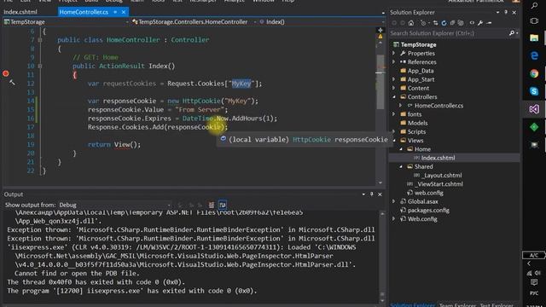Click Refresh icon in Solution Explorer
The image size is (546, 307).
coord(444,23)
